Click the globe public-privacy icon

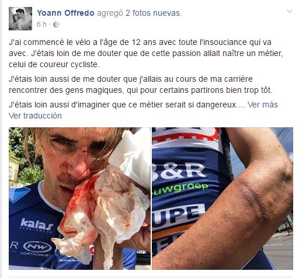click(x=56, y=25)
